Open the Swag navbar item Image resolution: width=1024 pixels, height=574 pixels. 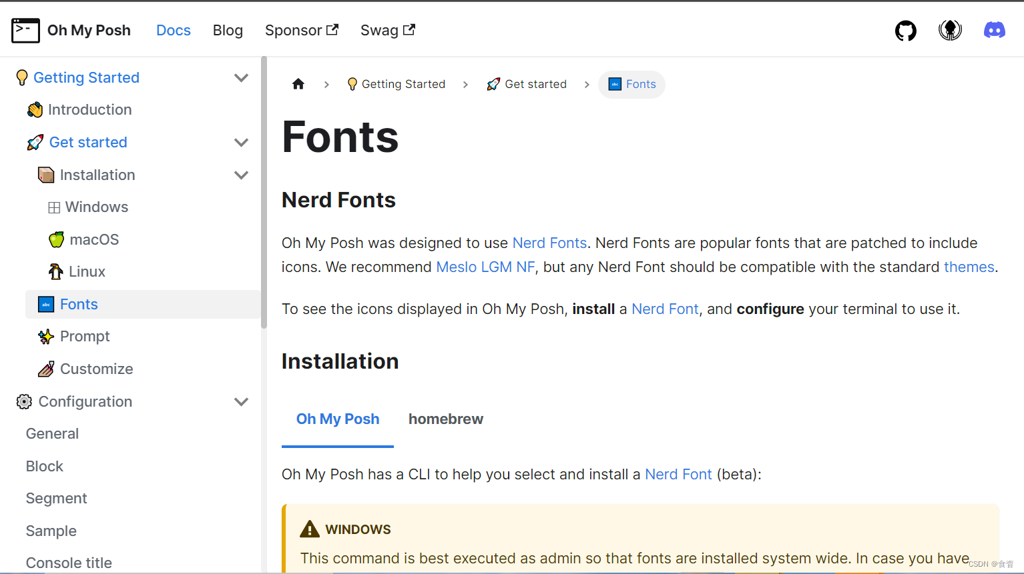pyautogui.click(x=388, y=31)
